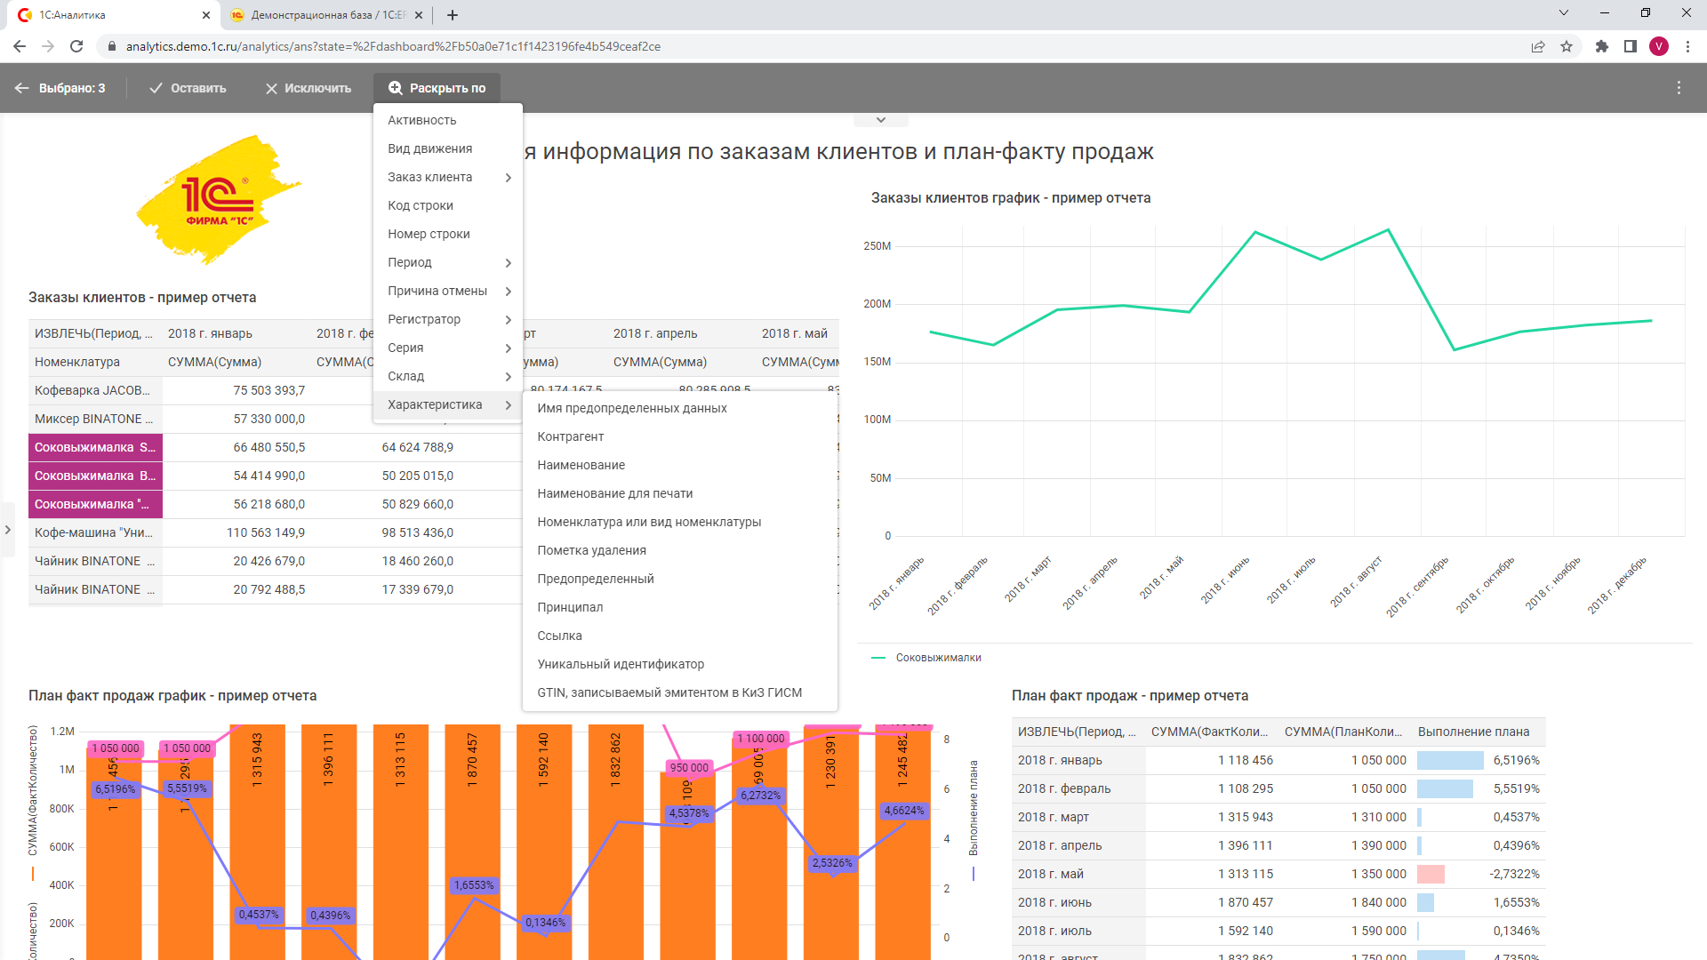Open the Chrome three-dot menu
The image size is (1707, 960).
tap(1687, 46)
